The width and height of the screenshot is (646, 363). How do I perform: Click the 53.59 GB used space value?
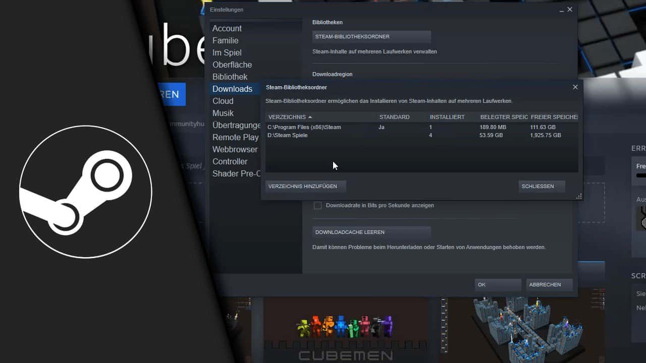tap(491, 135)
